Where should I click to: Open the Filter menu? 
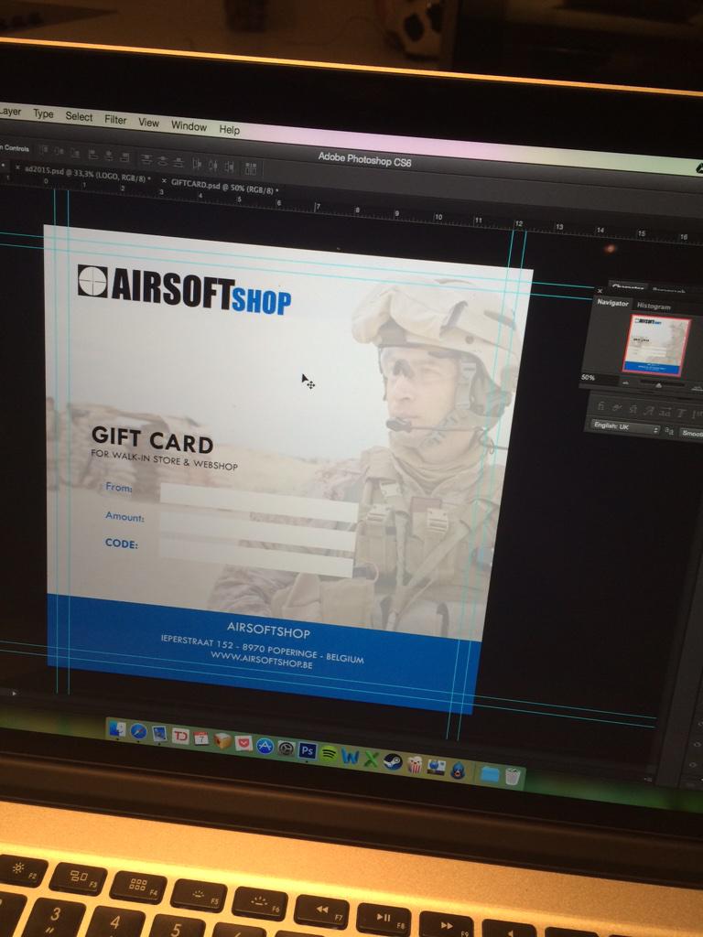click(x=115, y=120)
